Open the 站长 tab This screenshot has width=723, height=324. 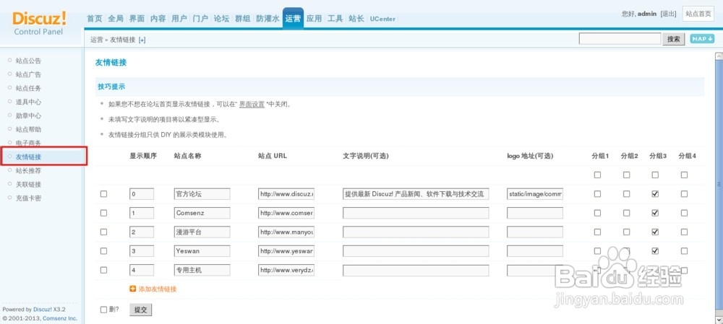(x=356, y=19)
